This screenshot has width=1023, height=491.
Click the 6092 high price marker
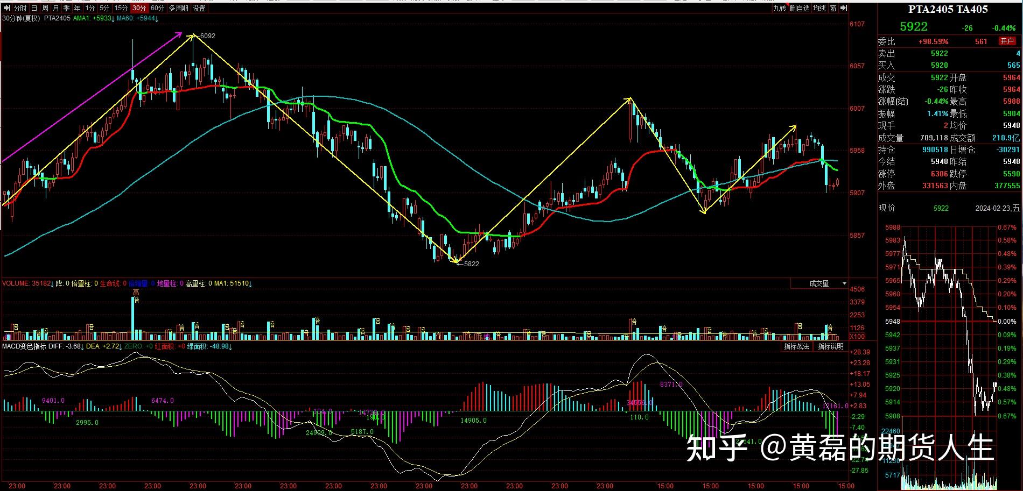point(207,36)
